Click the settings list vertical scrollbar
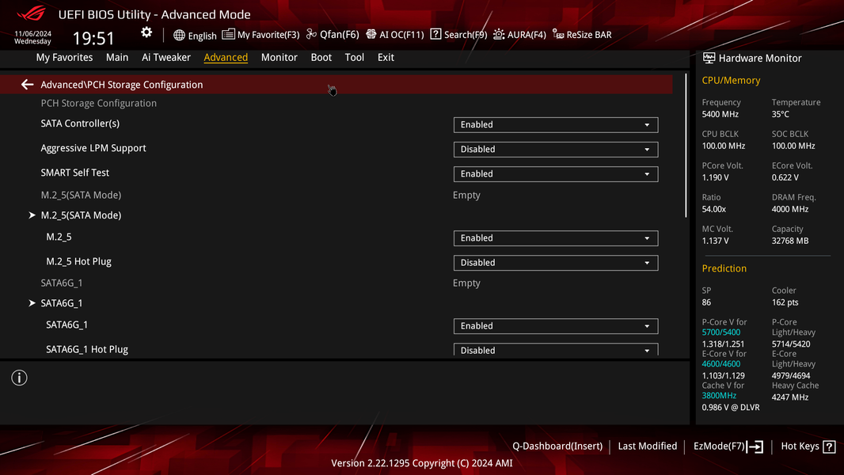The width and height of the screenshot is (844, 475). pyautogui.click(x=686, y=145)
